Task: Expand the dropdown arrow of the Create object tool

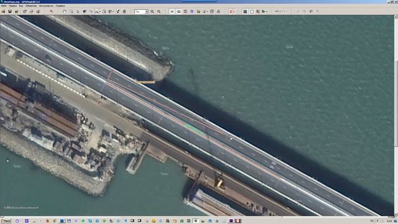Action: (99, 12)
